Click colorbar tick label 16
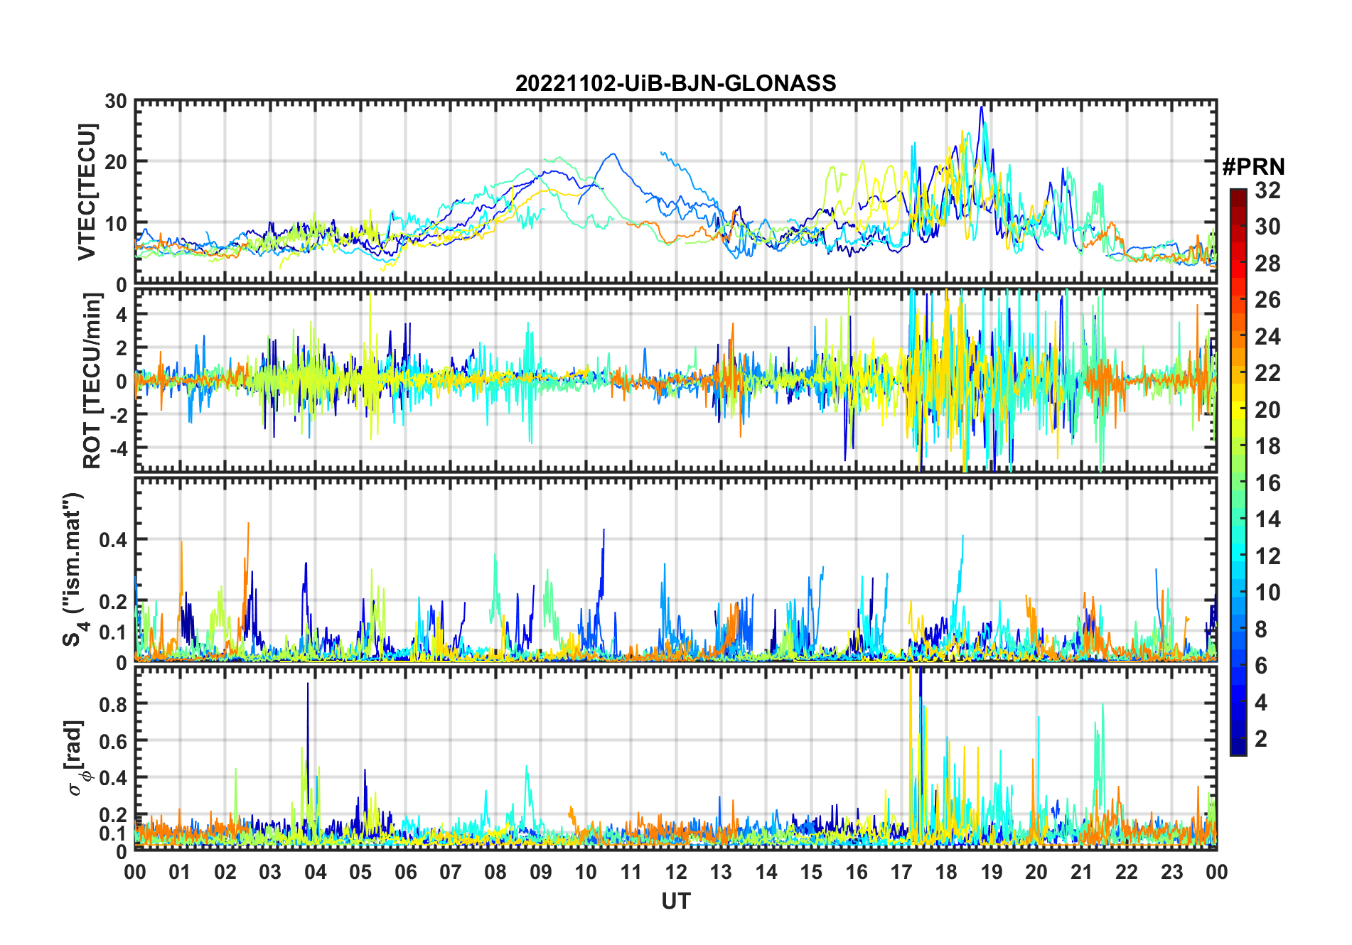Viewport: 1352px width, 945px height. tap(1267, 483)
